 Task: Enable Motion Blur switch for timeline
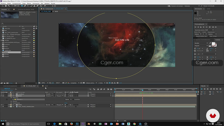104,89
